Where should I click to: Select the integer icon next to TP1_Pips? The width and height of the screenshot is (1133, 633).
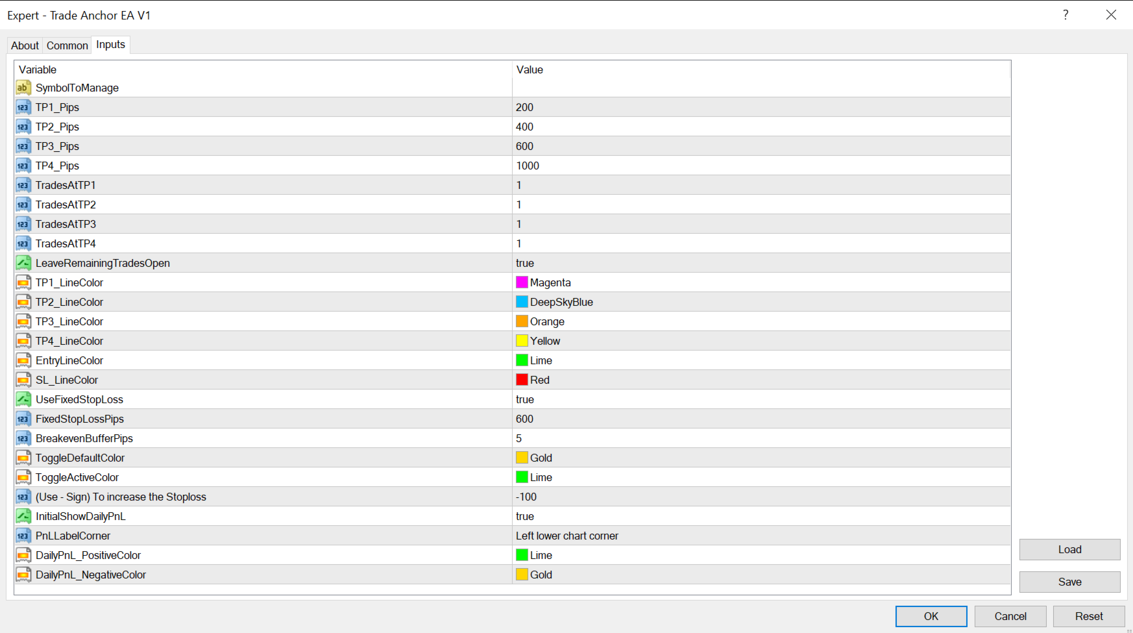(x=23, y=107)
